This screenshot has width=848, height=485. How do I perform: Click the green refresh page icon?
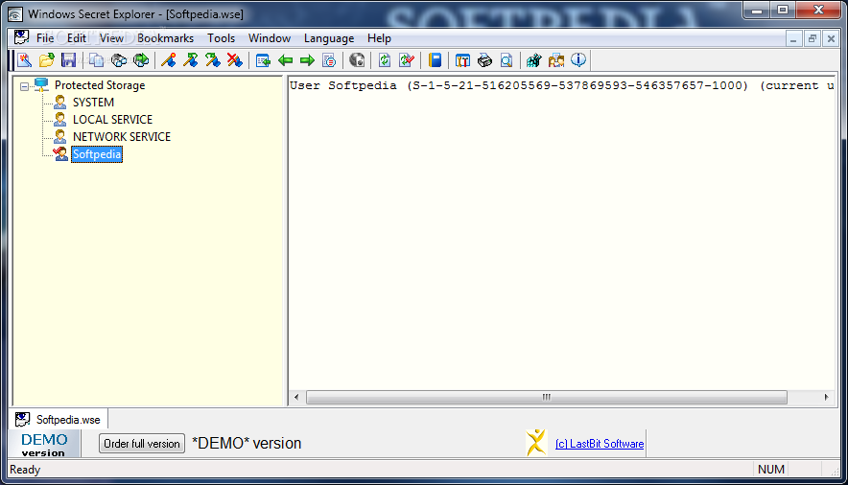tap(385, 60)
